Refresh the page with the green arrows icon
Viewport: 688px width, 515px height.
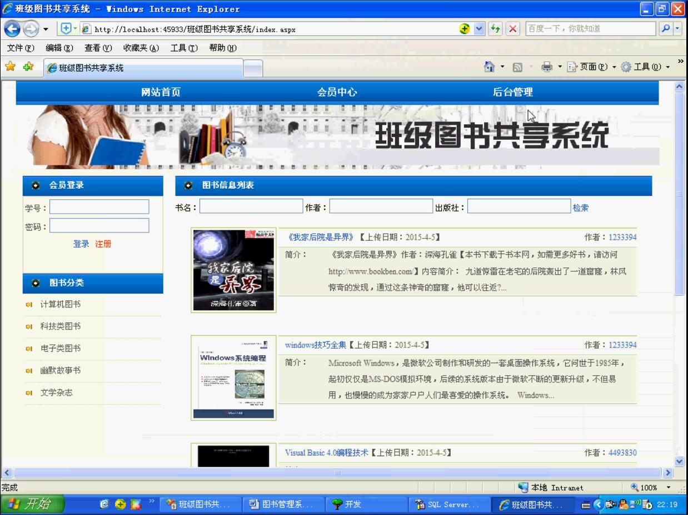tap(495, 29)
